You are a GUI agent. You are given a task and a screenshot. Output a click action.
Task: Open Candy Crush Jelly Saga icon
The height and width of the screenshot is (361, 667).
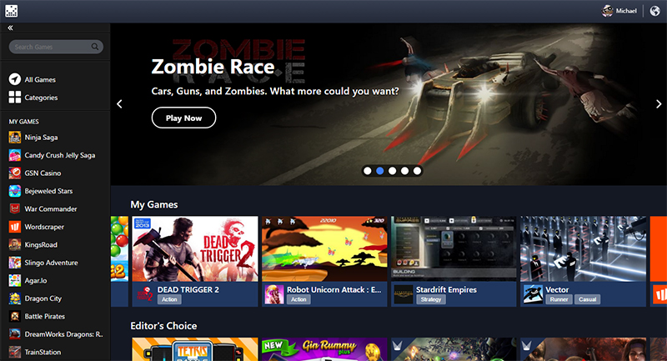tap(15, 155)
